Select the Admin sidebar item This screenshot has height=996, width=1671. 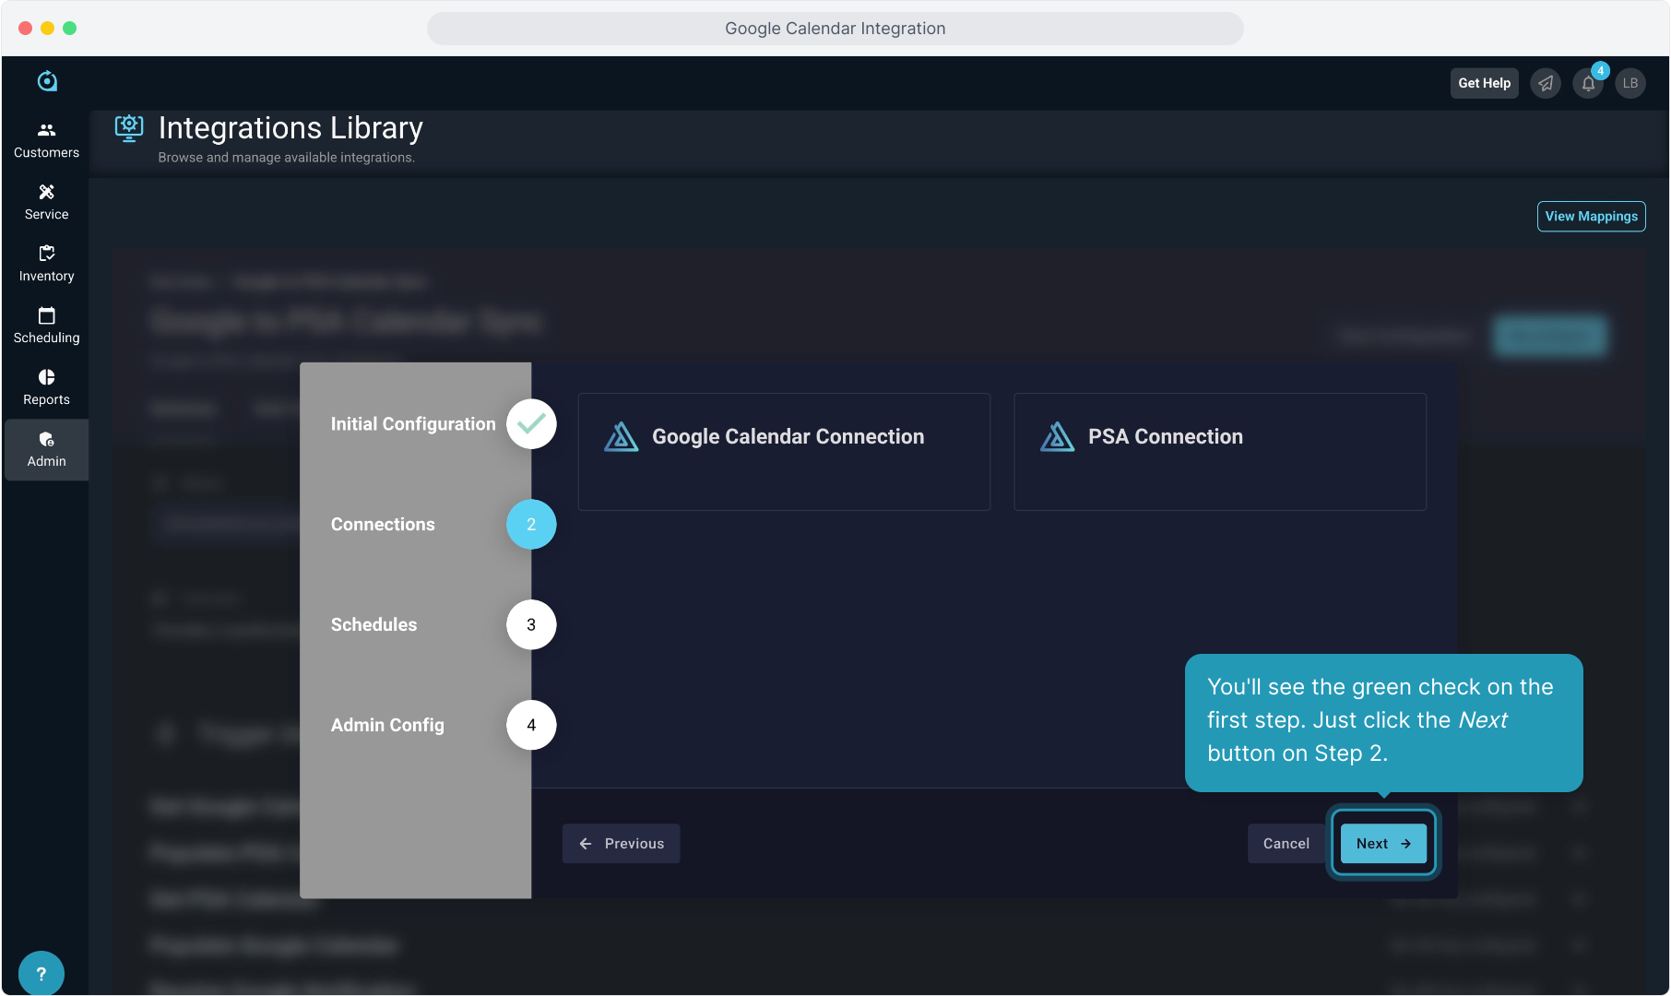point(46,449)
